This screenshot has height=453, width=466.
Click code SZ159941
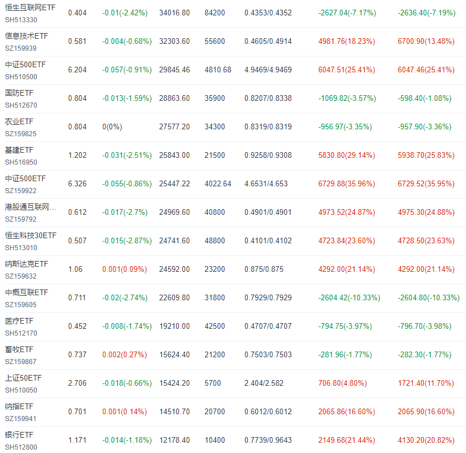coord(21,419)
